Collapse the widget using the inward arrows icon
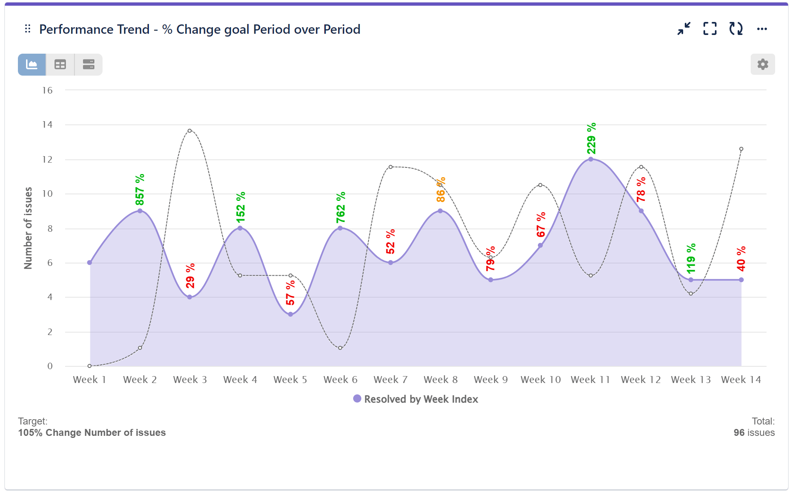 coord(684,28)
